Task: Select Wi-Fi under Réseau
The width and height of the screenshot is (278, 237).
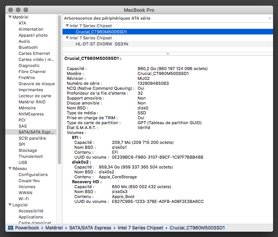Action: (24, 199)
